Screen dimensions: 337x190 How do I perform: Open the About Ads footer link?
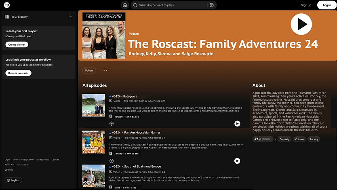(9, 165)
